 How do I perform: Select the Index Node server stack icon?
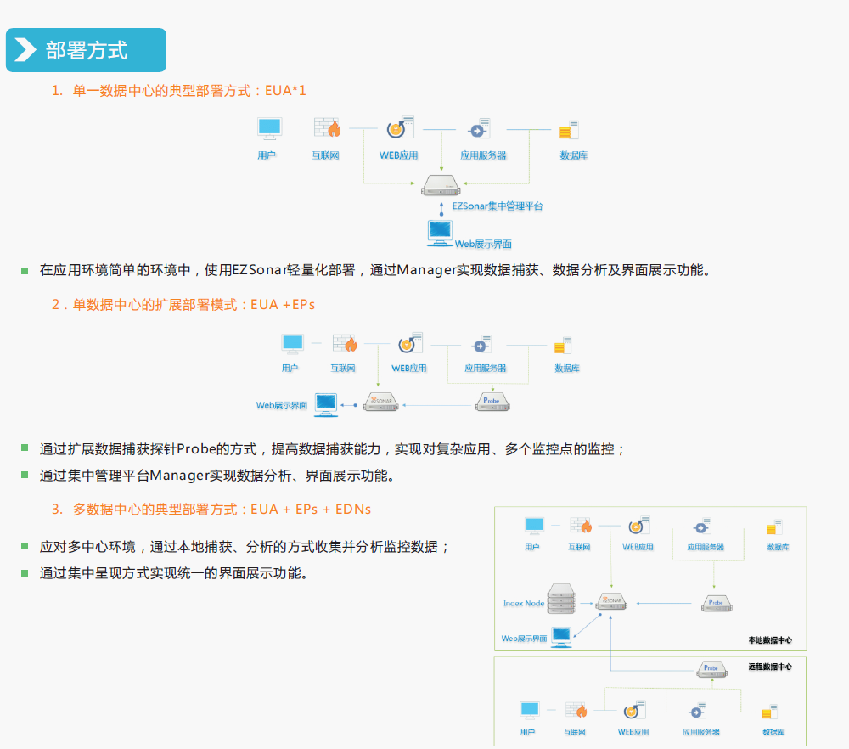561,599
